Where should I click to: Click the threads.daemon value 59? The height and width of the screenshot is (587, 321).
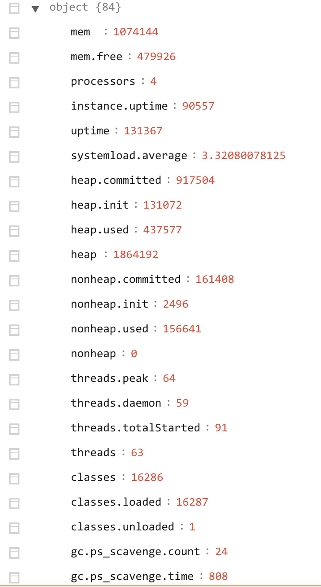182,403
